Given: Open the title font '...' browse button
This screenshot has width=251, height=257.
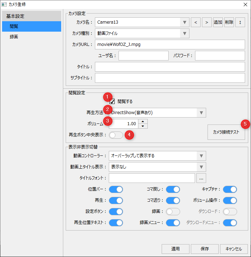Looking at the screenshot, I should tap(201, 178).
